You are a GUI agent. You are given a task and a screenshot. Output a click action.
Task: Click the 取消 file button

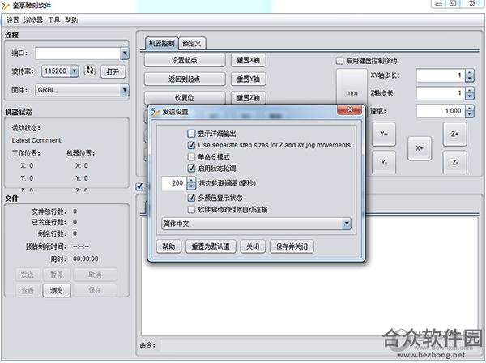(95, 275)
